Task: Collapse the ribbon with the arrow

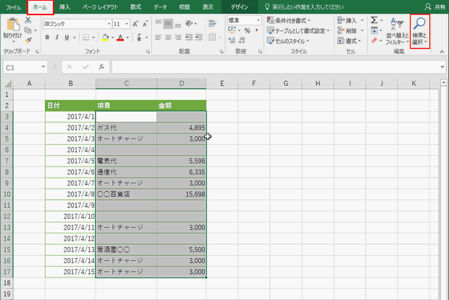Action: pos(442,51)
